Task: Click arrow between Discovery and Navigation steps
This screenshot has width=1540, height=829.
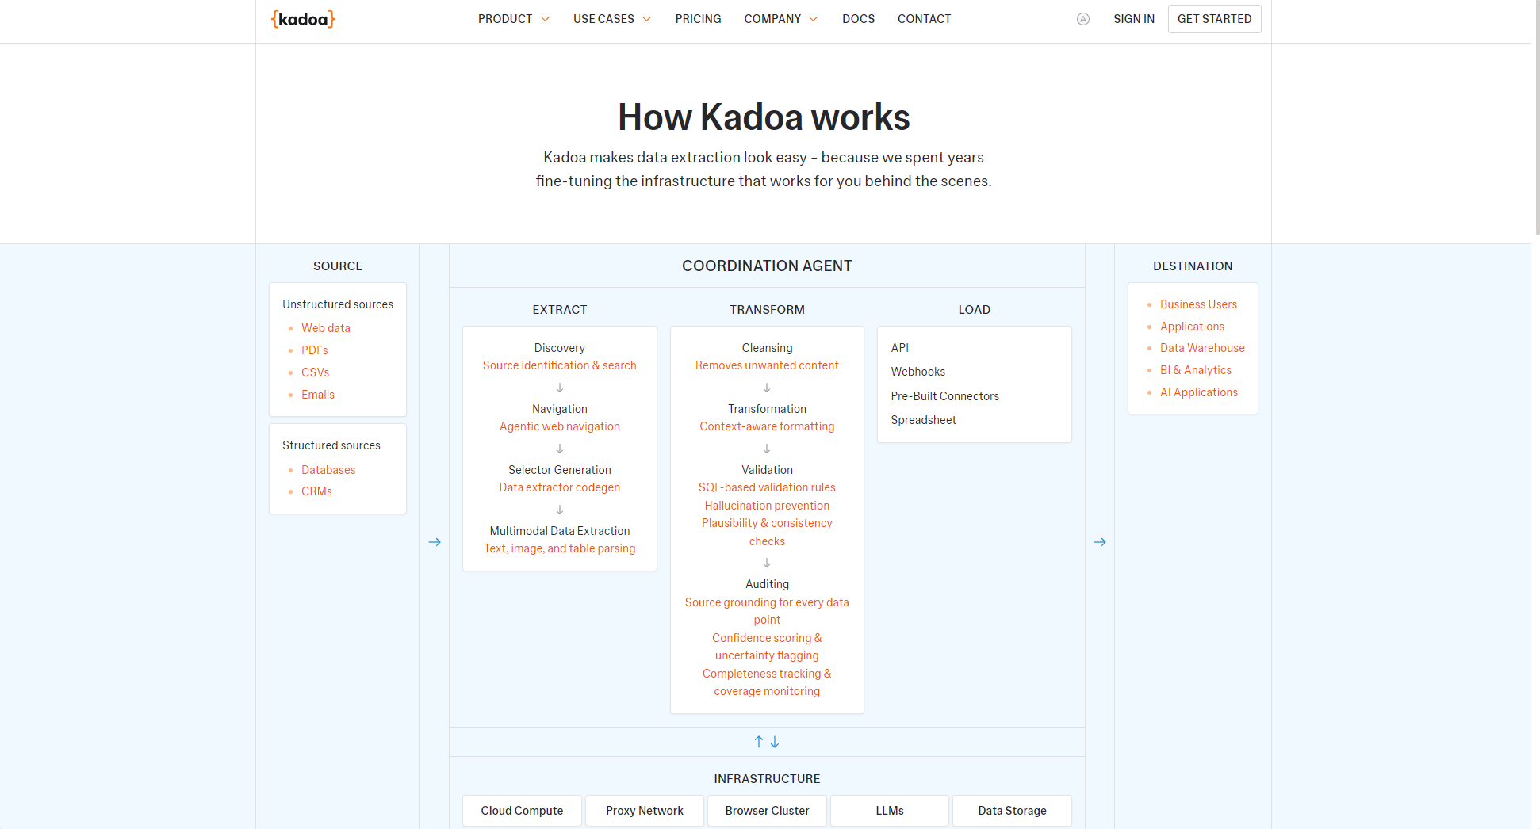Action: 559,388
